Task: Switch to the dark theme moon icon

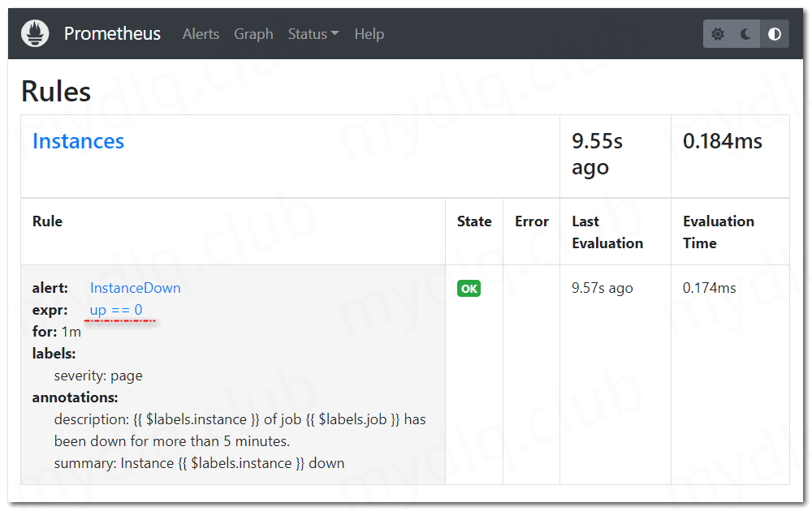Action: [745, 34]
